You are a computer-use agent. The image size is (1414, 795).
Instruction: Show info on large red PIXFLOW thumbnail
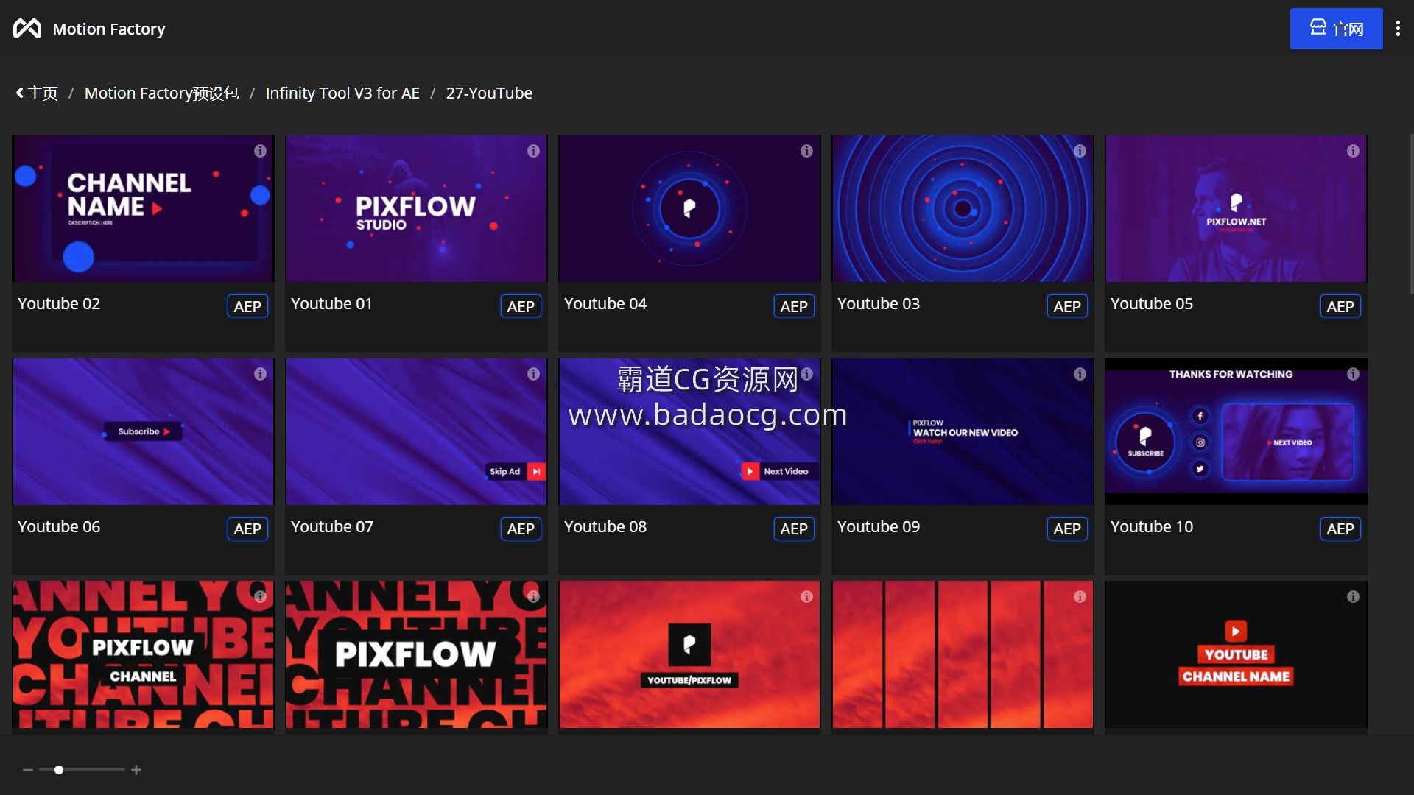[533, 596]
